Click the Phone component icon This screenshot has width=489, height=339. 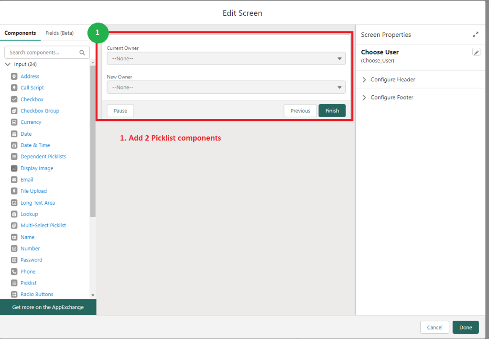14,272
